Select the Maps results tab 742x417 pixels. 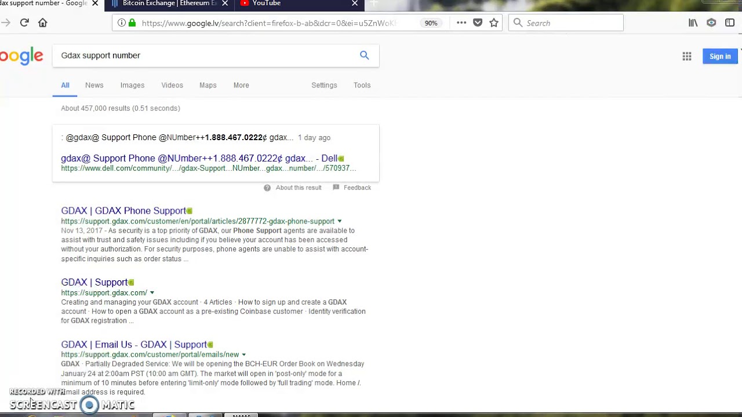[208, 85]
